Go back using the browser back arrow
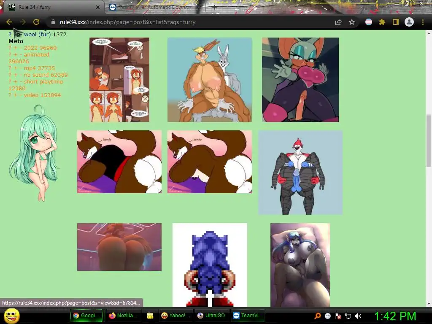The width and height of the screenshot is (432, 324). click(x=9, y=22)
